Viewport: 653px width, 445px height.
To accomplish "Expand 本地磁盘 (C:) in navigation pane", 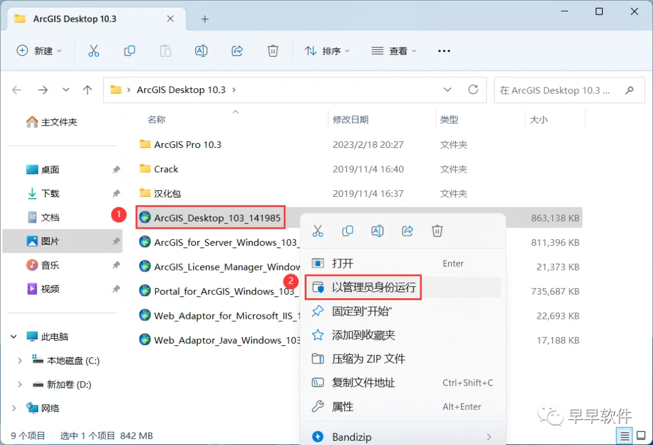I will coord(19,360).
